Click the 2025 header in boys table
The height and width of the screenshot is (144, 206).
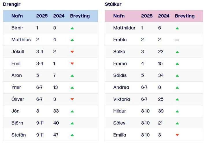(42, 16)
